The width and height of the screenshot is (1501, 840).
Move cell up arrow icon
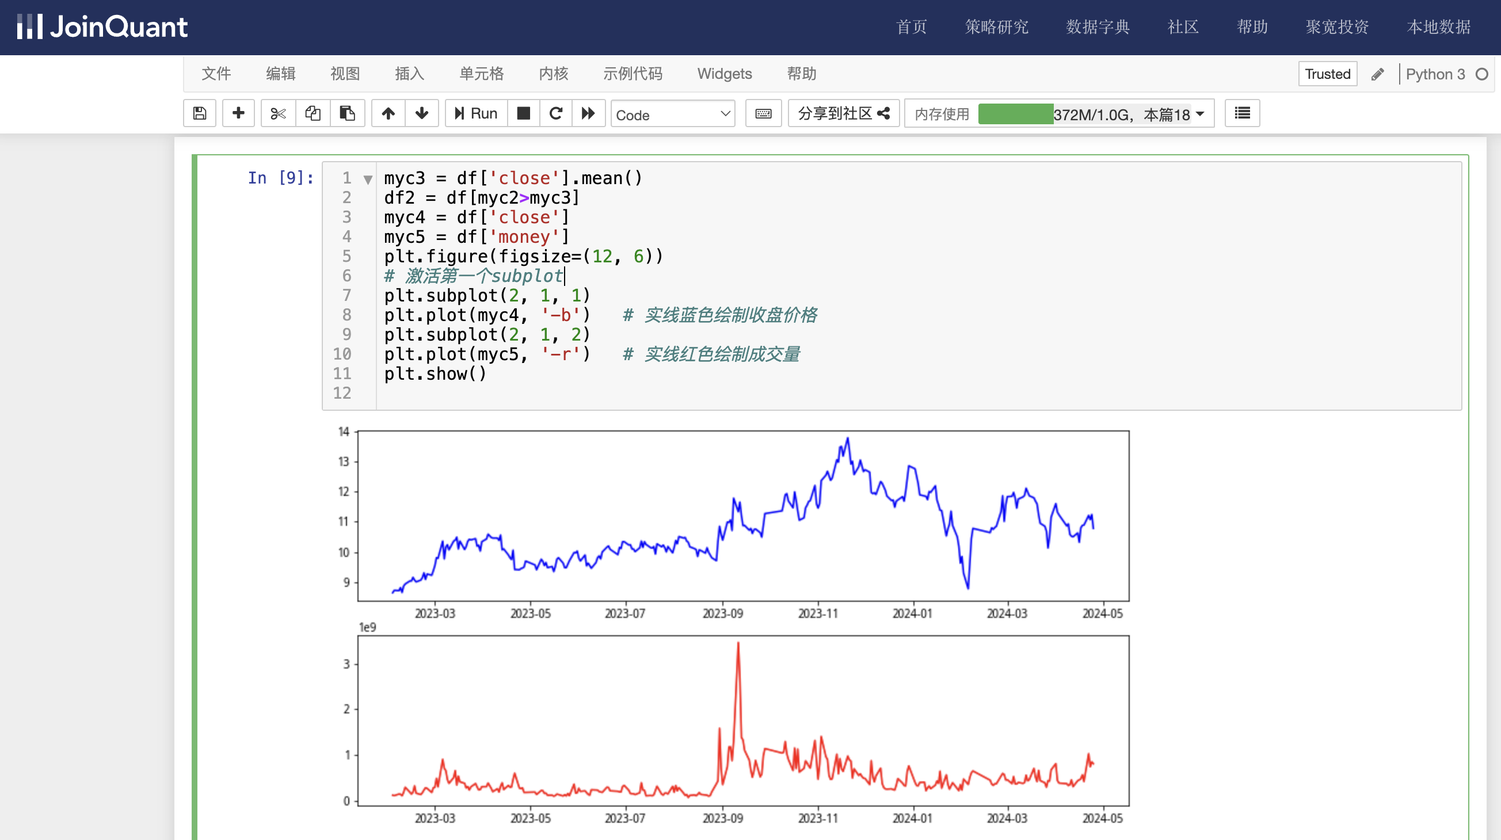tap(388, 113)
